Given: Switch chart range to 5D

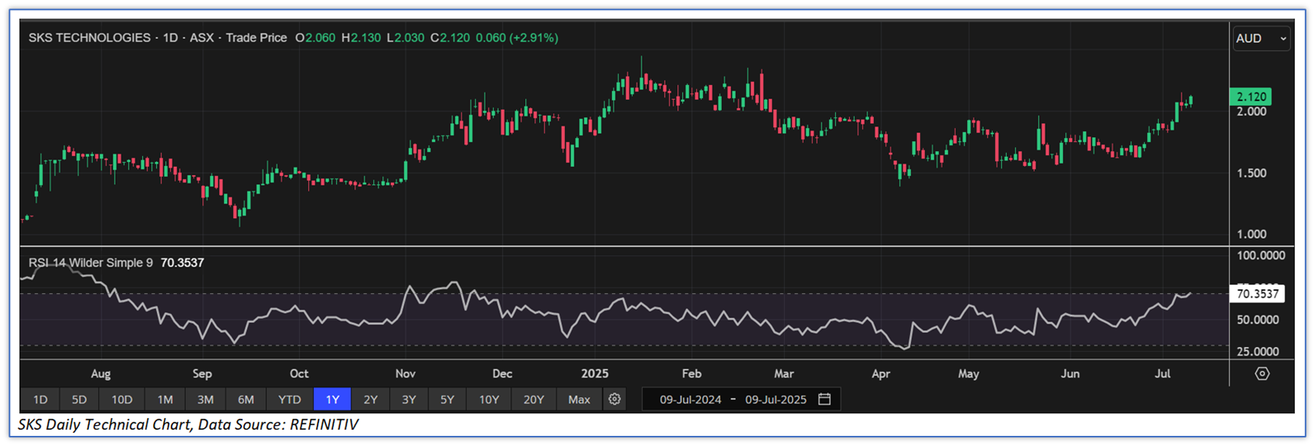Looking at the screenshot, I should pos(79,399).
